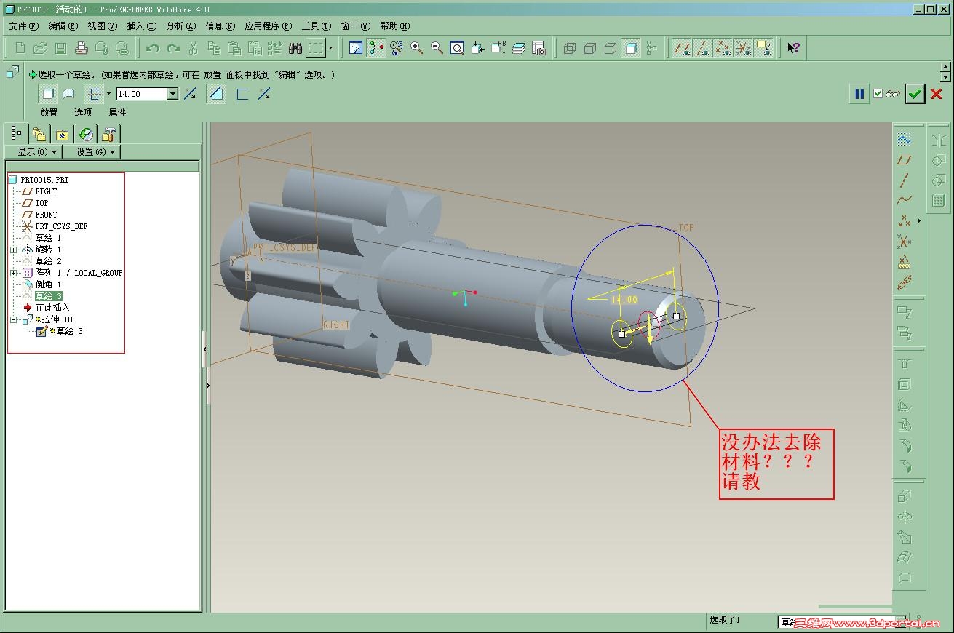
Task: Open the 属性 panel
Action: 117,113
